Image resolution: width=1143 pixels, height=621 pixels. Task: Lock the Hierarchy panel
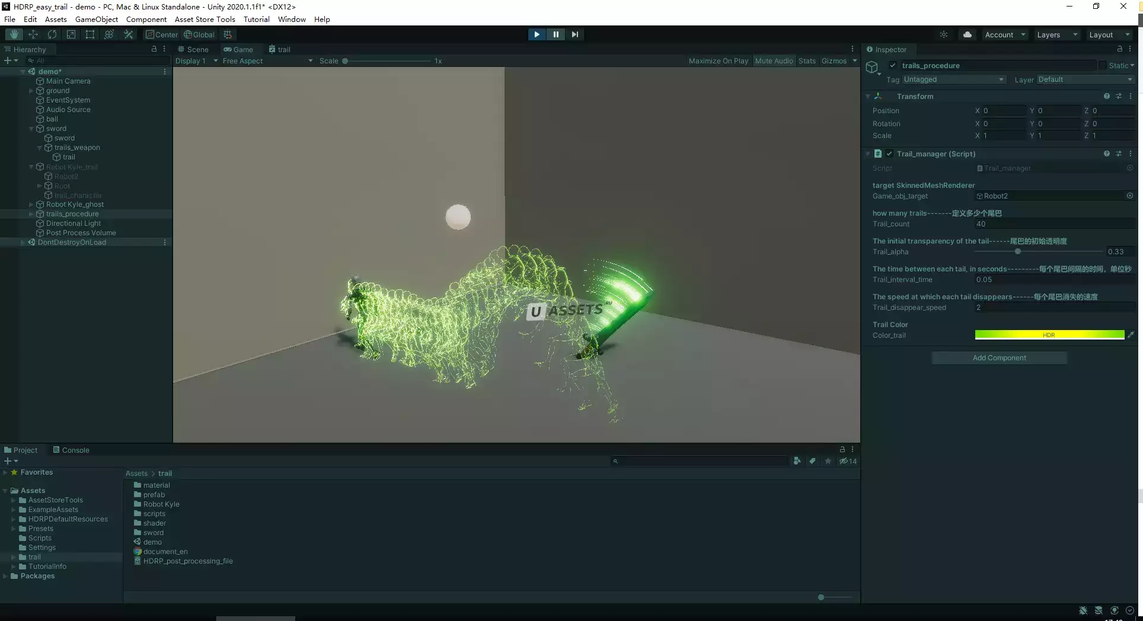(x=154, y=49)
